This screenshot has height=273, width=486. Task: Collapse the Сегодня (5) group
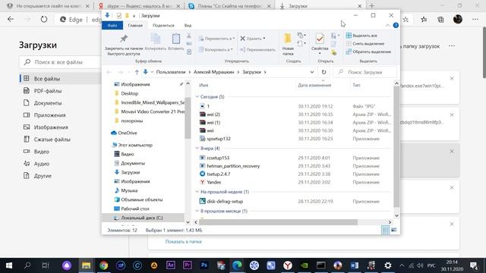[197, 96]
